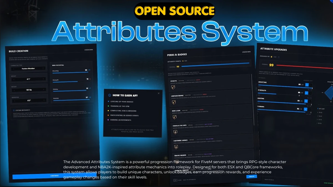Click the Overall 99 bar in Perks & Badges
This screenshot has height=187, width=333.
coord(215,65)
